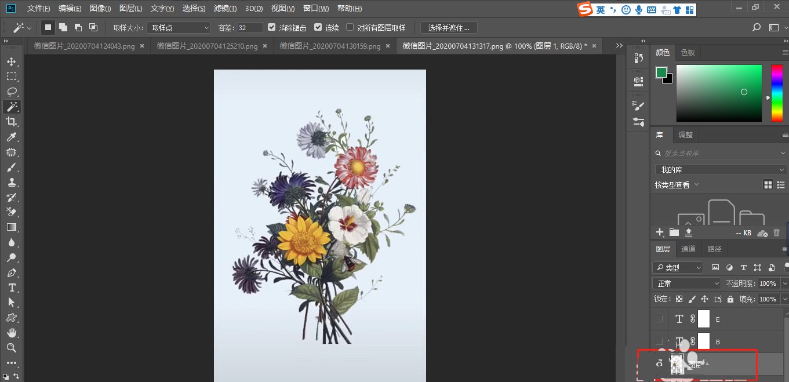Select the Hand tool
This screenshot has height=382, width=789.
12,333
